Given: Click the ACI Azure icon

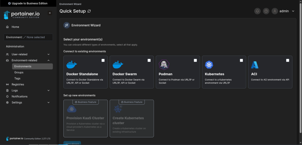Looking at the screenshot, I should pos(255,65).
